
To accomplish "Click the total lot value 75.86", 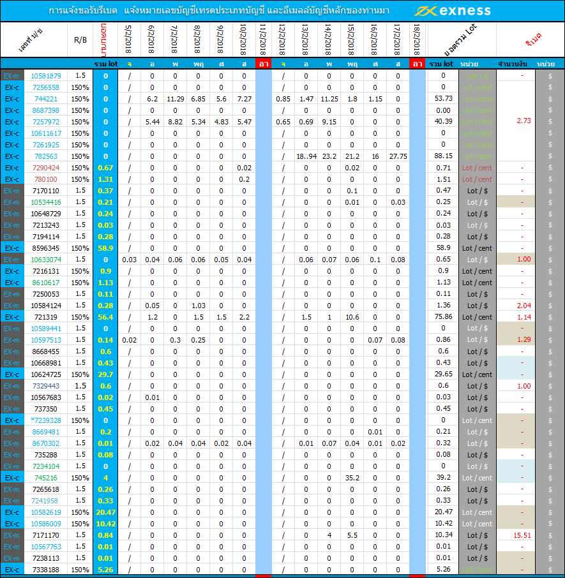I will pyautogui.click(x=443, y=316).
